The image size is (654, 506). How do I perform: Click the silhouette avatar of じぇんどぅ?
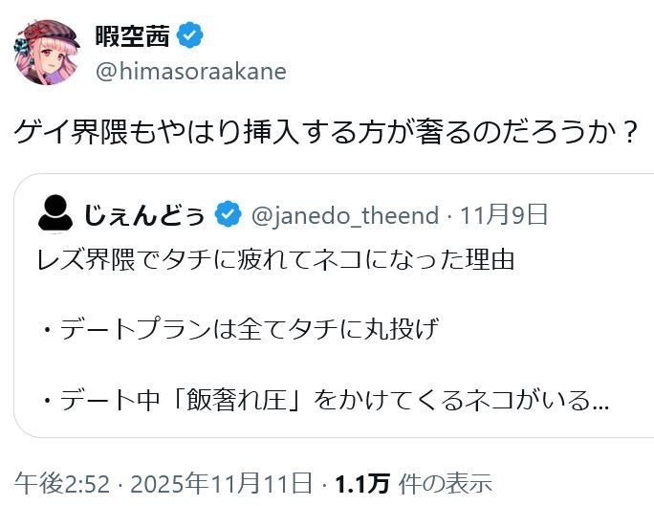(55, 213)
